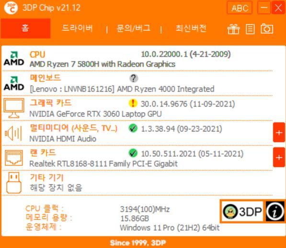Viewport: 286px width, 248px height.
Task: Select NVIDIA GeForce RTX 3060 Laptop GPU
Action: [96, 114]
